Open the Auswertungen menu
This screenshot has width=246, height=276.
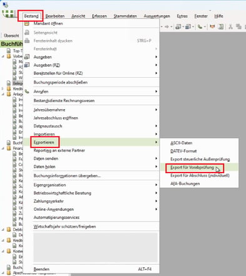point(156,16)
